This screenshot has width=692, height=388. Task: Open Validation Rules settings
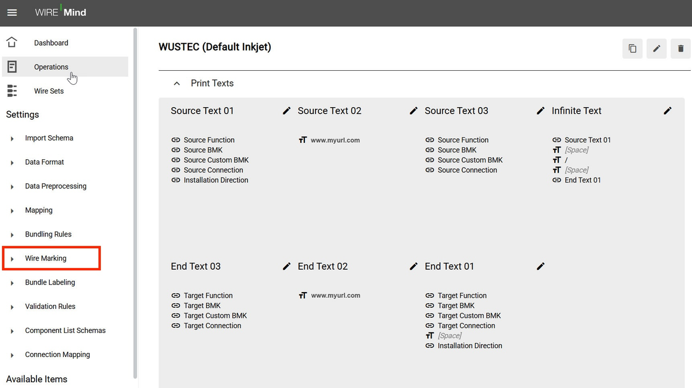pyautogui.click(x=50, y=306)
